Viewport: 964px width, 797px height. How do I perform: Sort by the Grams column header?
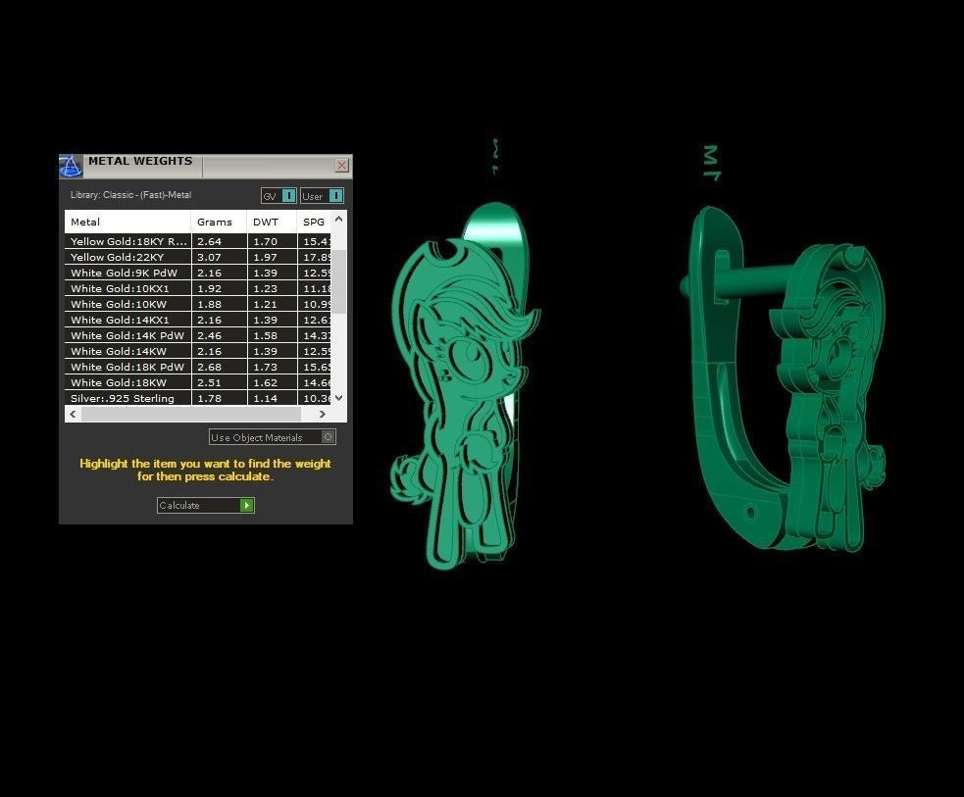(x=219, y=222)
